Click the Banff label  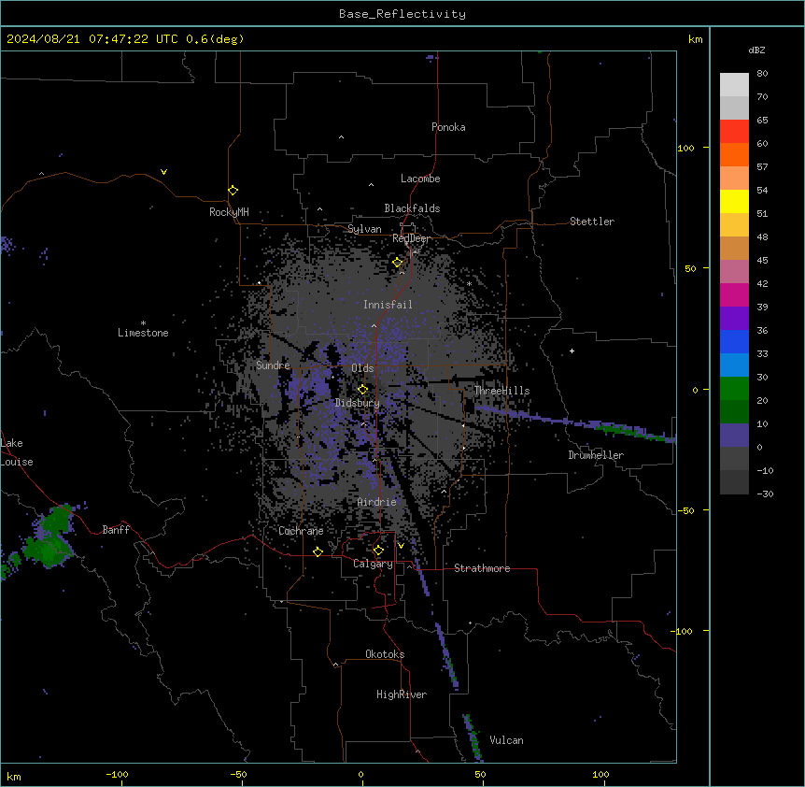pos(116,530)
